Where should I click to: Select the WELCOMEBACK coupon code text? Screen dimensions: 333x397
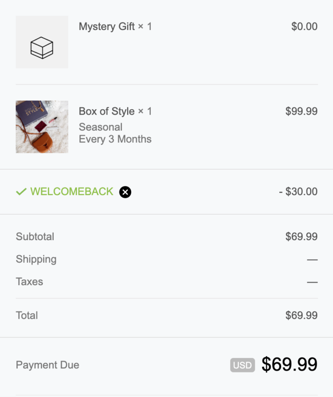[72, 191]
